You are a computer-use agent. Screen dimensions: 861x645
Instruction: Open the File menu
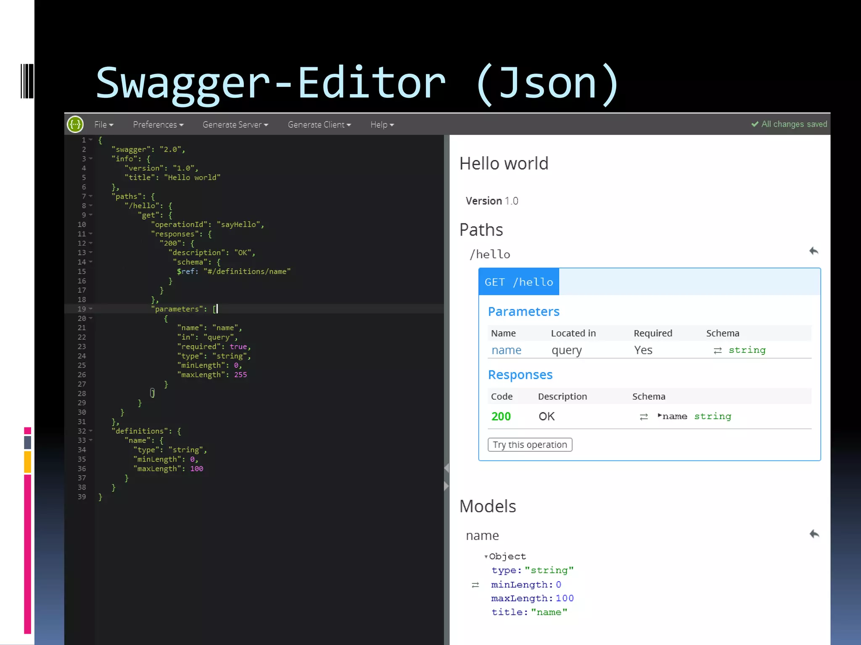tap(104, 125)
